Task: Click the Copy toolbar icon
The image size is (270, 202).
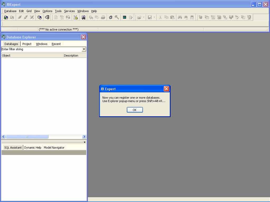Action: (166, 17)
